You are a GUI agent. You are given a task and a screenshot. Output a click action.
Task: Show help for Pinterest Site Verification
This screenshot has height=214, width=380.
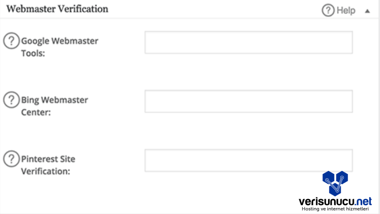(x=12, y=159)
